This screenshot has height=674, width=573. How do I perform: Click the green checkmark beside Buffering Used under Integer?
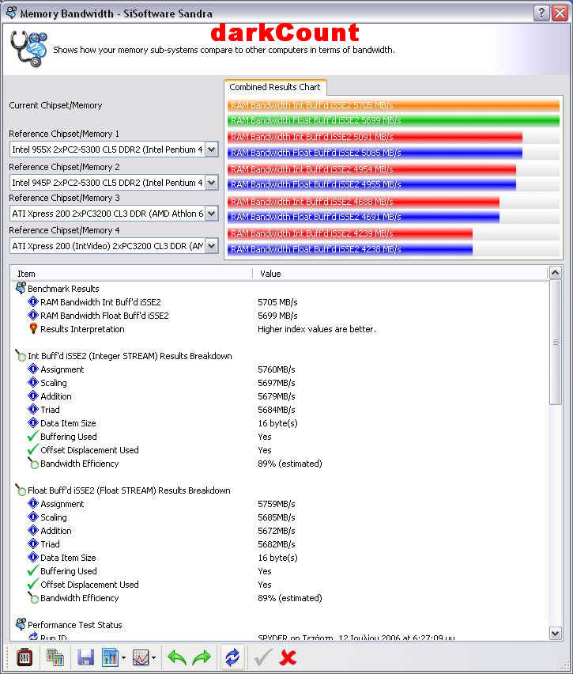pyautogui.click(x=32, y=437)
